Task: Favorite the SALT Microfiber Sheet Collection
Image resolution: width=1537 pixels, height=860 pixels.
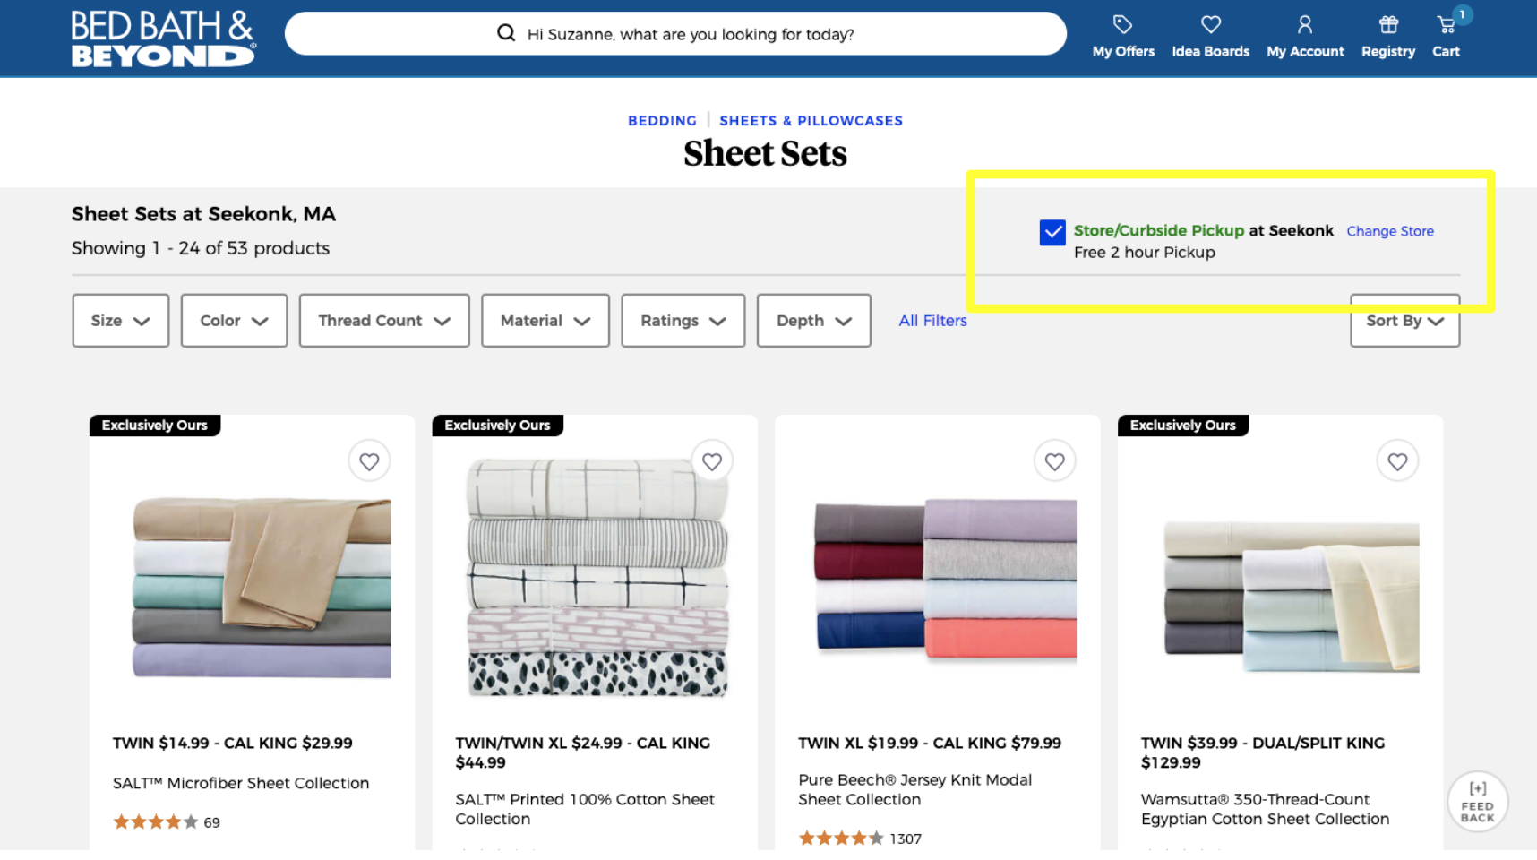Action: pos(369,461)
